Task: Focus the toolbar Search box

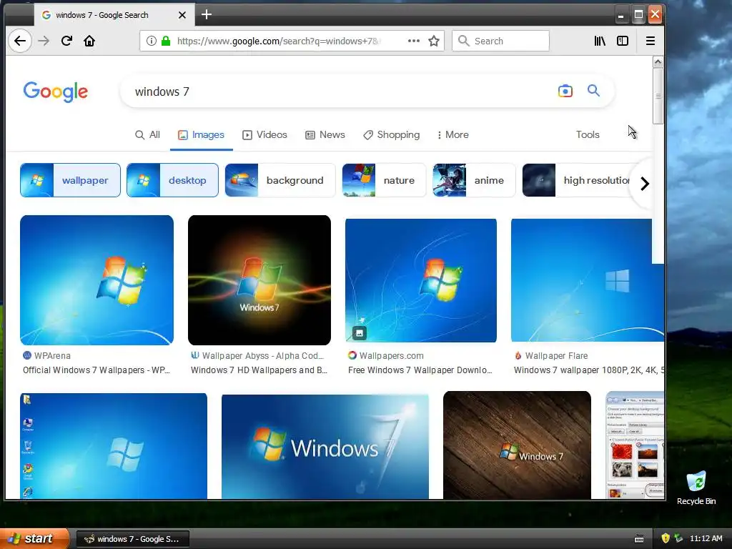Action: 500,41
